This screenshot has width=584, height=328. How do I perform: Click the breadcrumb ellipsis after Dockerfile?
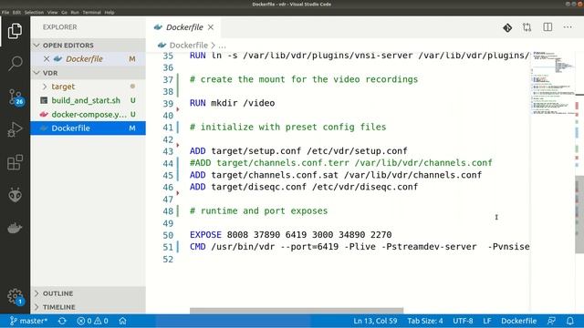[222, 46]
